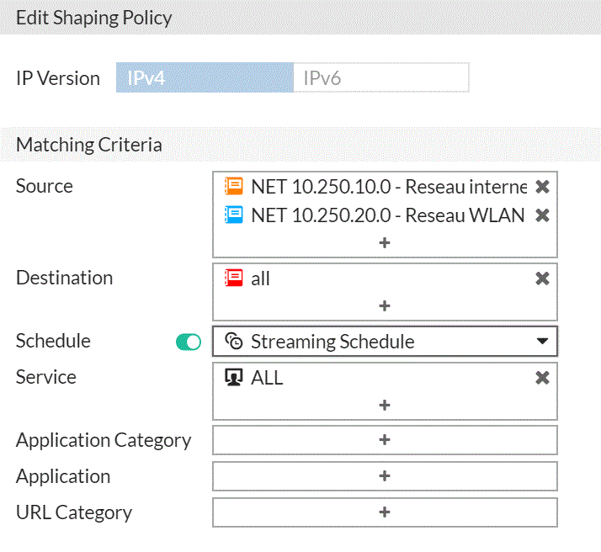Add an entry to Application field
The image size is (601, 552).
click(385, 476)
